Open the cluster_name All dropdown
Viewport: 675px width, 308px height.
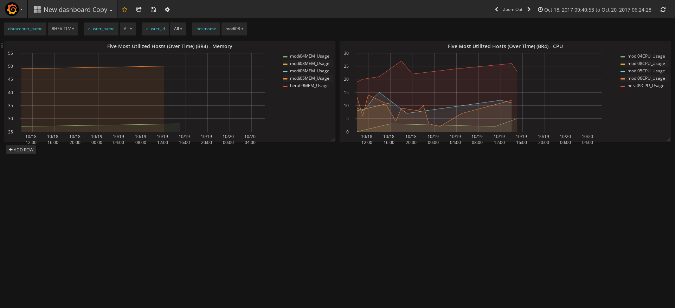click(128, 29)
